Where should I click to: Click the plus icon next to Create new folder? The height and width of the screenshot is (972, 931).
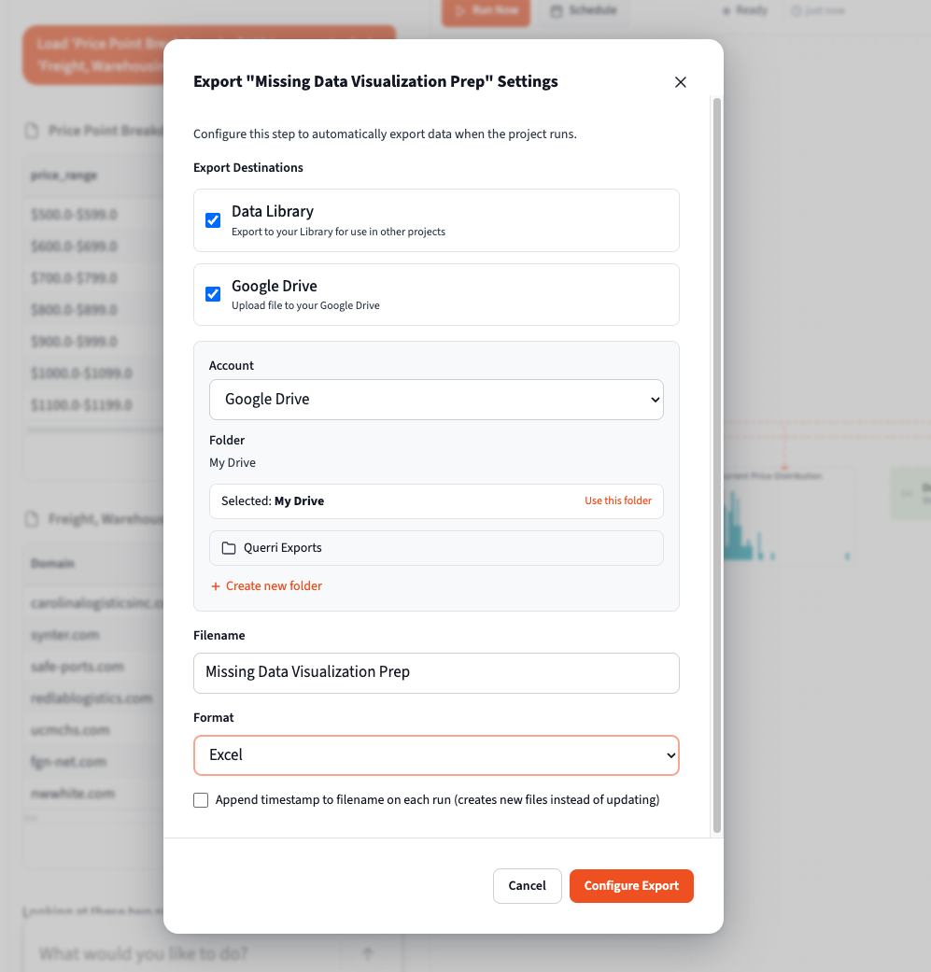pyautogui.click(x=217, y=585)
